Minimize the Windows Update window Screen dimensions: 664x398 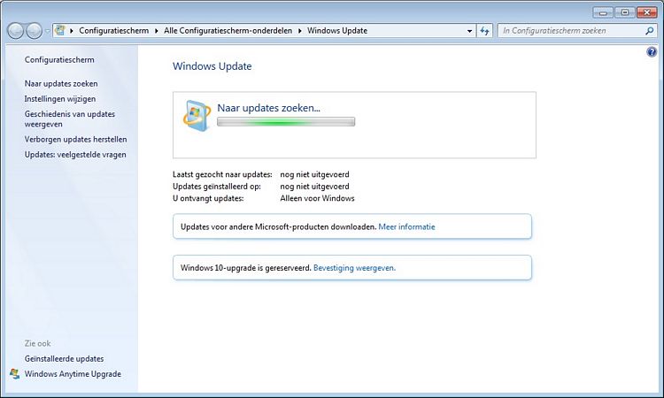coord(603,12)
